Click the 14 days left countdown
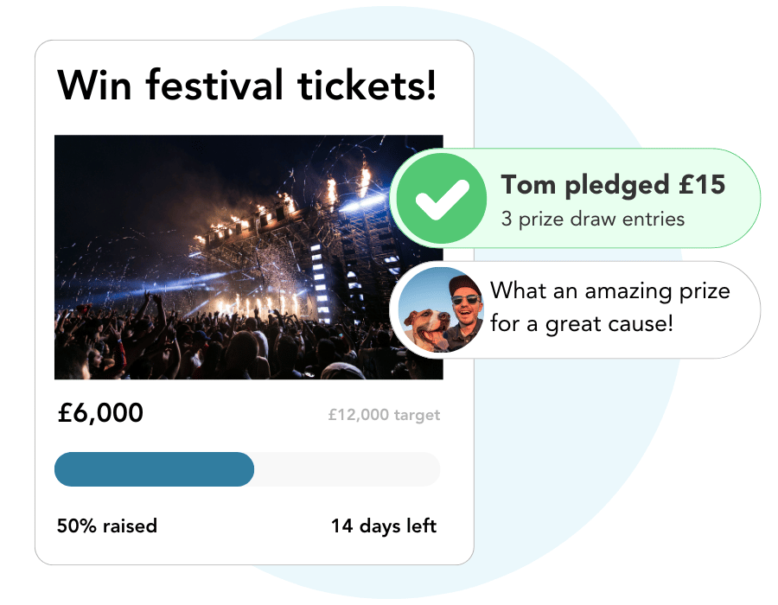 pyautogui.click(x=384, y=525)
